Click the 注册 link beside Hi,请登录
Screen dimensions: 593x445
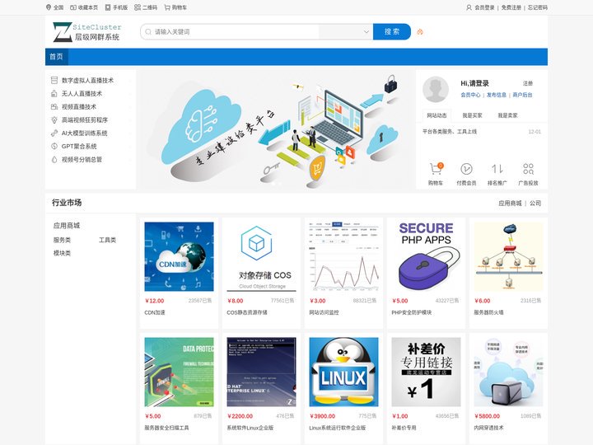tap(528, 83)
